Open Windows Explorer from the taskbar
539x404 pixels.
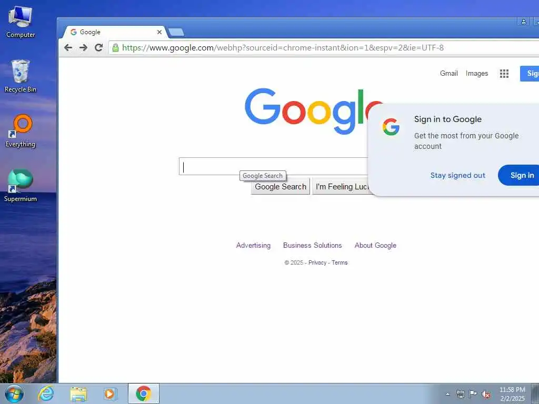[x=78, y=393]
